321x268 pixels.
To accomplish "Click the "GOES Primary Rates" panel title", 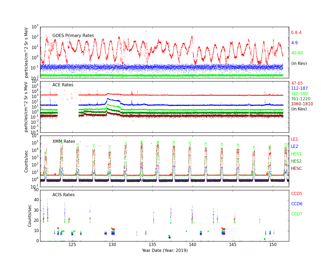I will pos(73,36).
